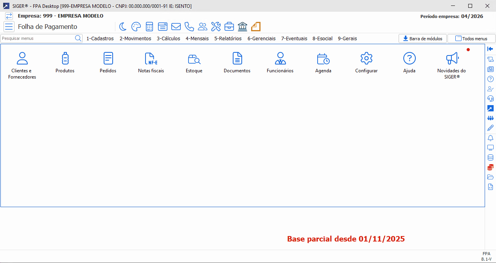
Task: Click Empresa: 999 - EMPRESA MODELO label
Action: coord(61,16)
